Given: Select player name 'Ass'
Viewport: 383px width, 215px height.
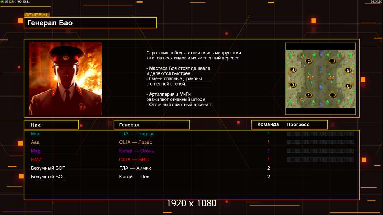Looking at the screenshot, I should point(35,142).
